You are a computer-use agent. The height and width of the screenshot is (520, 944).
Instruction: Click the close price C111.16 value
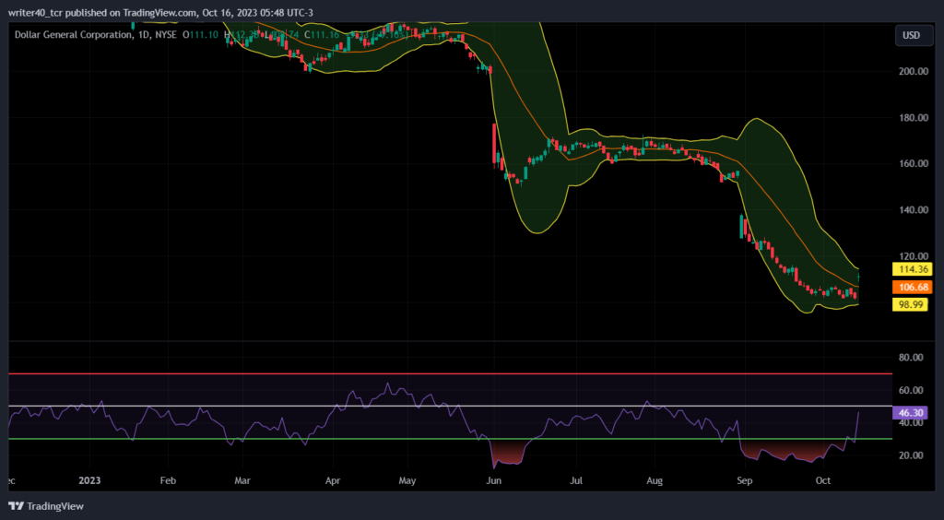pyautogui.click(x=322, y=35)
